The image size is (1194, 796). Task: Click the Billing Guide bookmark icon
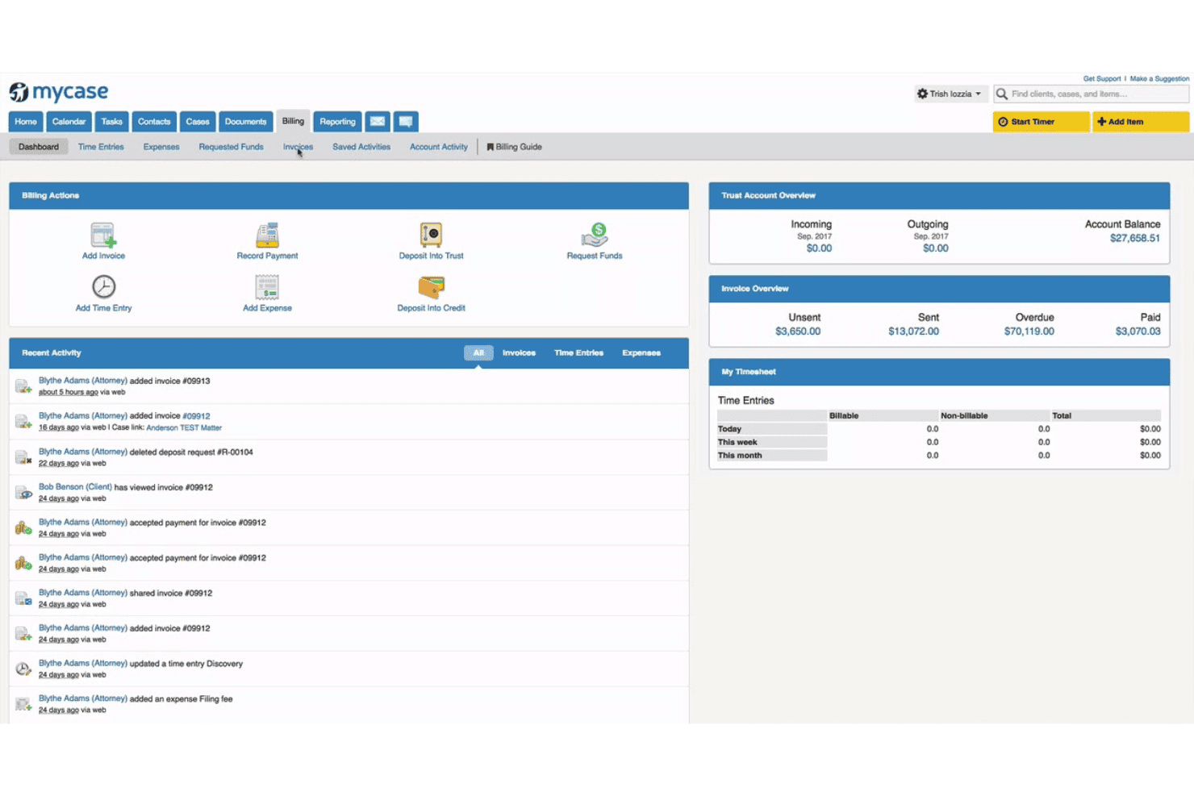point(490,147)
